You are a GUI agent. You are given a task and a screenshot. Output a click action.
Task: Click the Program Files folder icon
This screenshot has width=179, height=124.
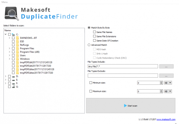(x=17, y=48)
